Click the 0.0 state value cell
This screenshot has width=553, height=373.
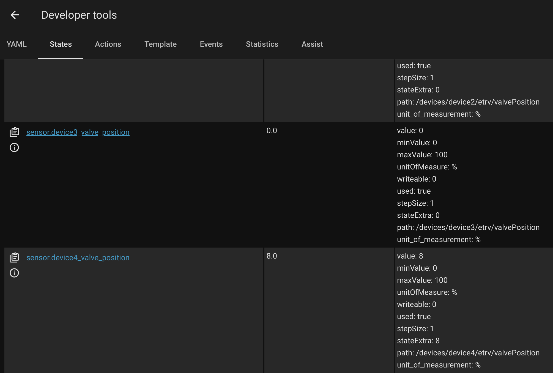[x=272, y=131]
